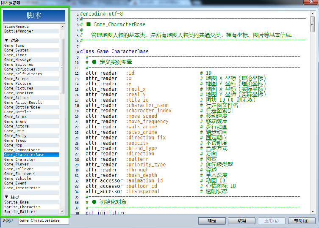Select Game_Character script entry
Image resolution: width=319 pixels, height=228 pixels.
(31, 160)
